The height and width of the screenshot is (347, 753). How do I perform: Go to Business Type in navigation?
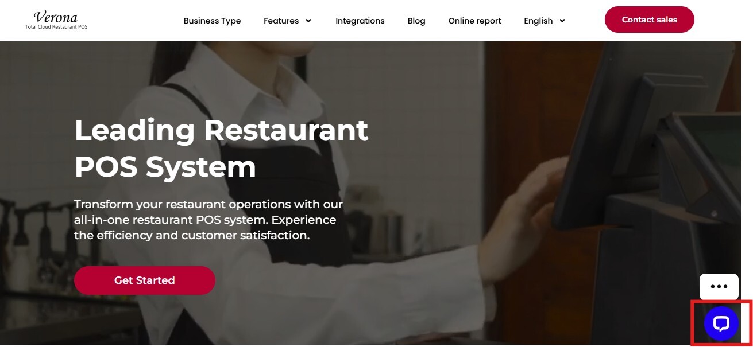coord(212,21)
